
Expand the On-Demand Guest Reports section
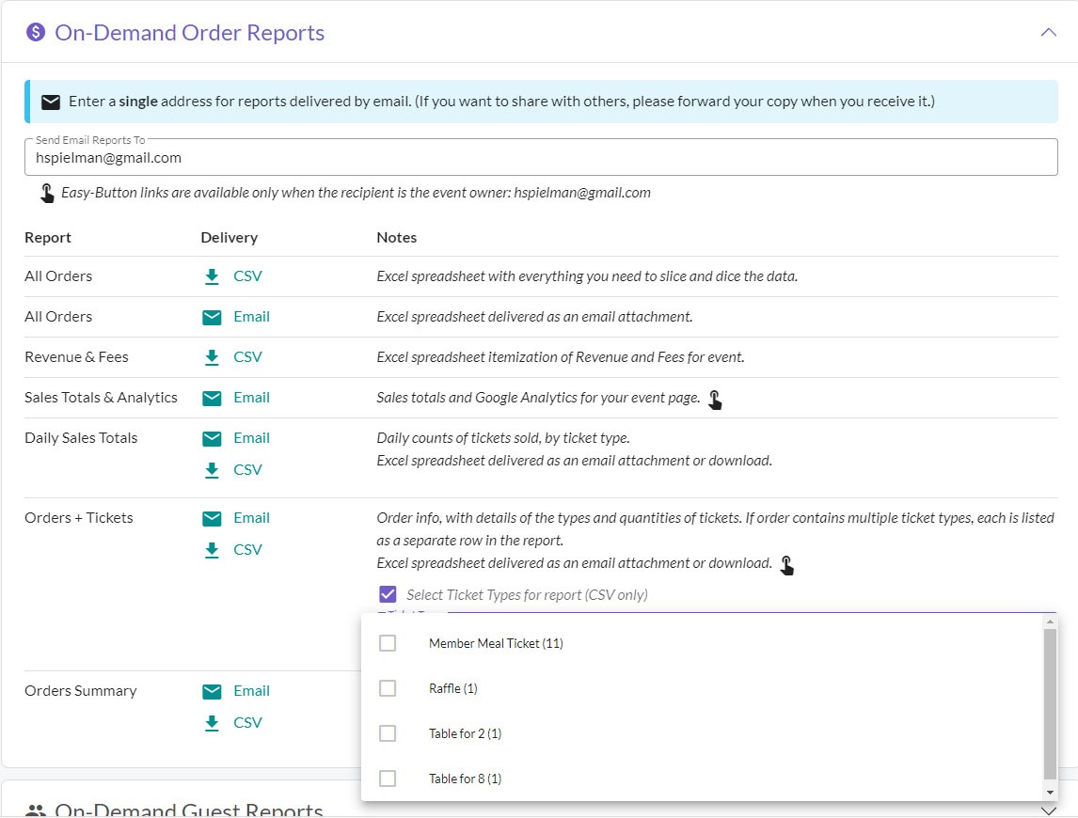[1048, 810]
